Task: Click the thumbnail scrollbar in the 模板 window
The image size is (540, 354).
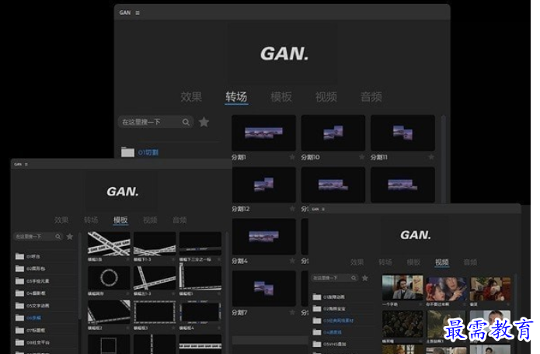Action: (227, 293)
